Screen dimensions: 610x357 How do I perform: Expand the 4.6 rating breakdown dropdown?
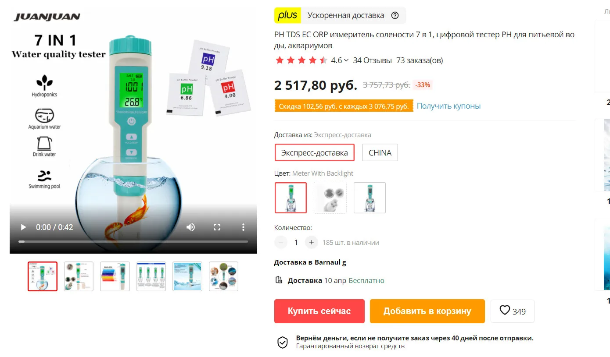pos(346,60)
